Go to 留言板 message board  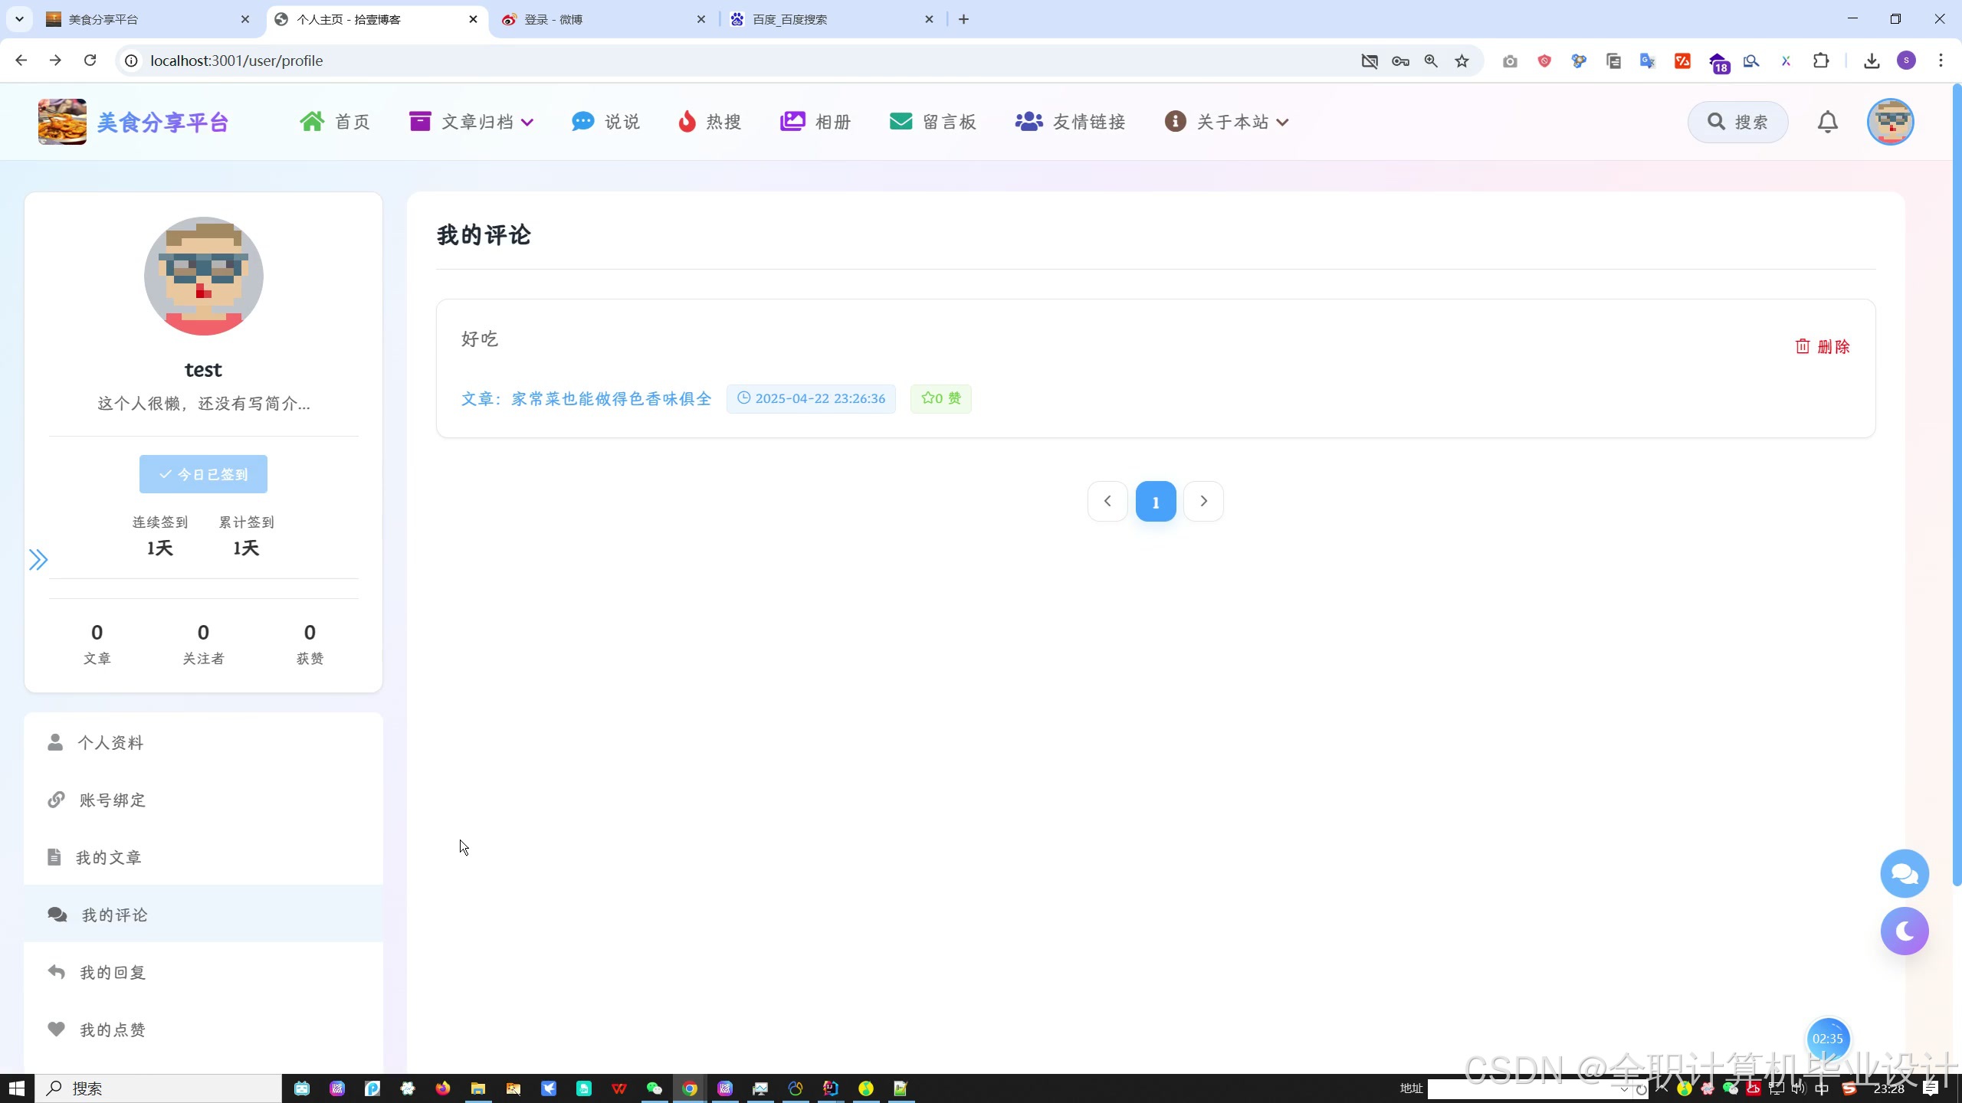933,122
